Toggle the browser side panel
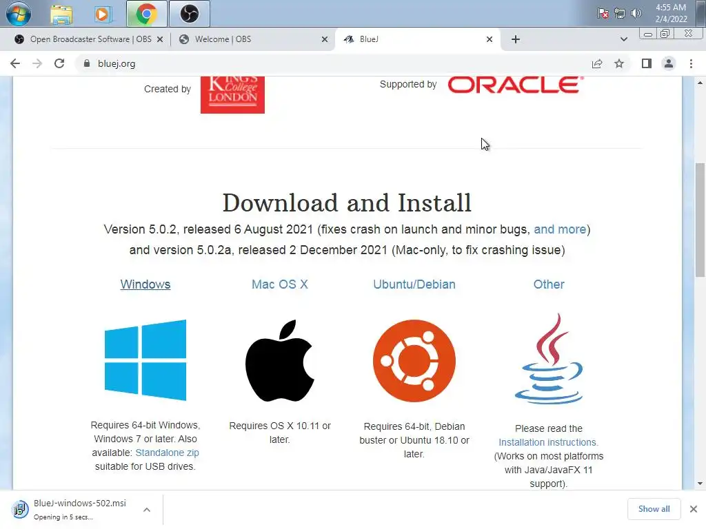Image resolution: width=706 pixels, height=529 pixels. [647, 63]
